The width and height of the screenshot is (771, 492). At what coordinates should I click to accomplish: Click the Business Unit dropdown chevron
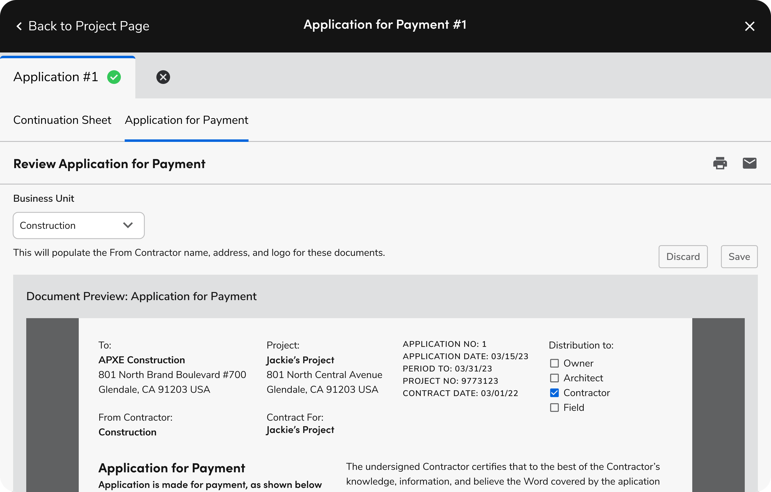point(128,225)
